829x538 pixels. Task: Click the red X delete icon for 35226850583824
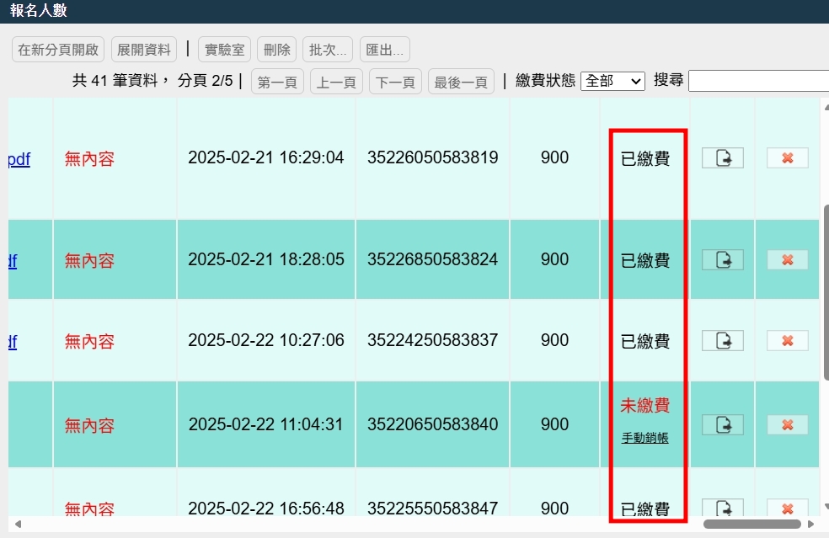786,259
